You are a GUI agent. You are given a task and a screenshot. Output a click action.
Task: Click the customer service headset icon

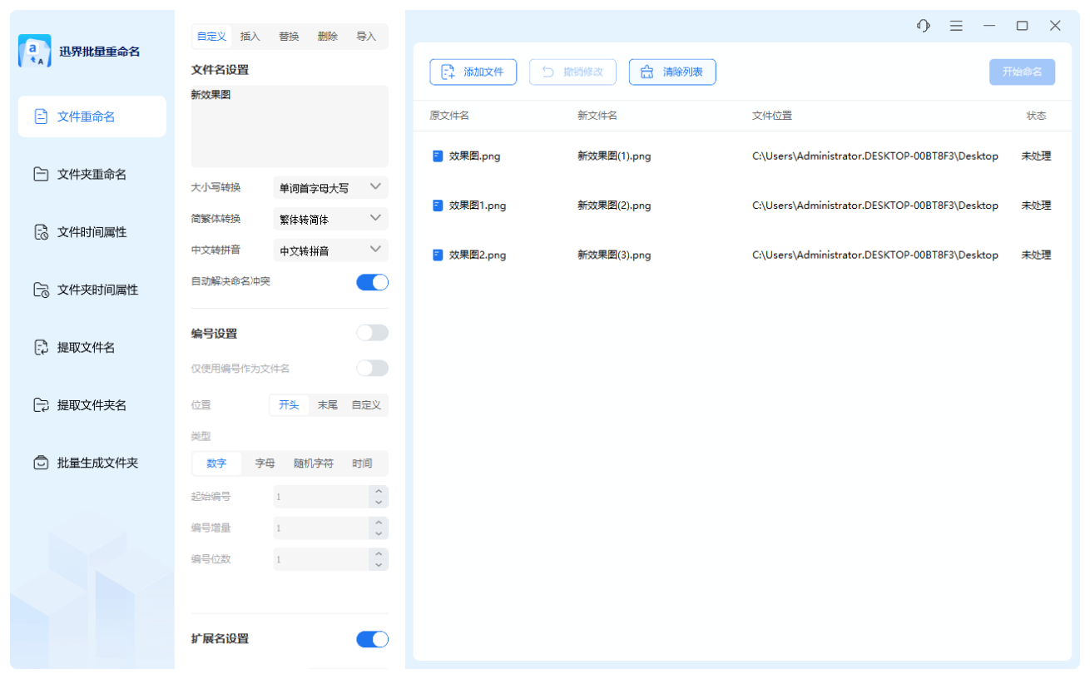[x=923, y=26]
